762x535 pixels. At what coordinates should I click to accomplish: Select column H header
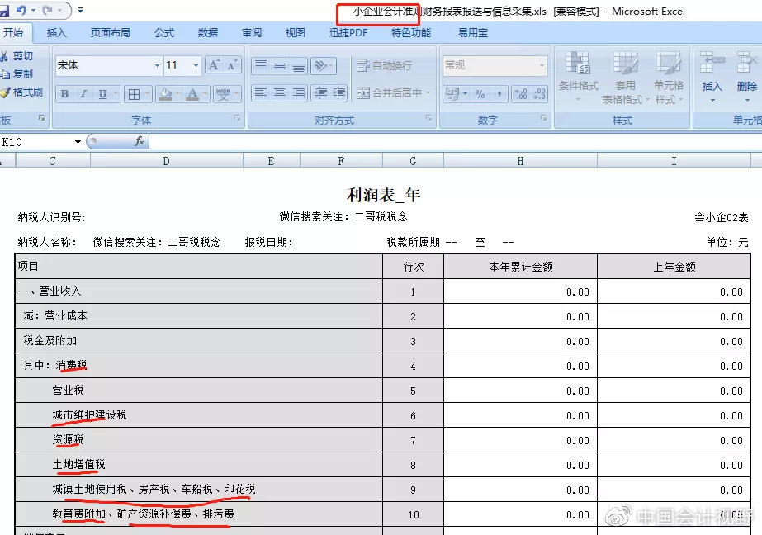pos(520,161)
